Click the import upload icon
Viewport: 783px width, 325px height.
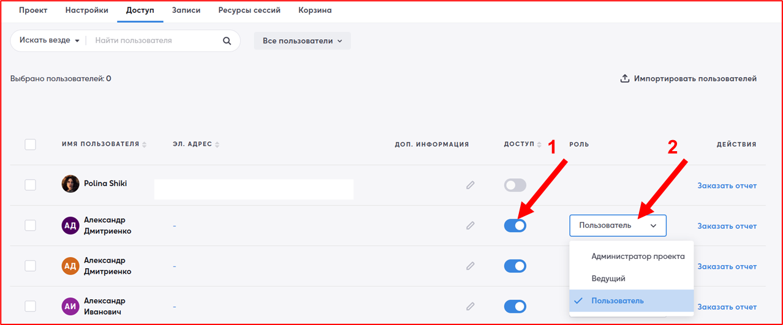(625, 79)
